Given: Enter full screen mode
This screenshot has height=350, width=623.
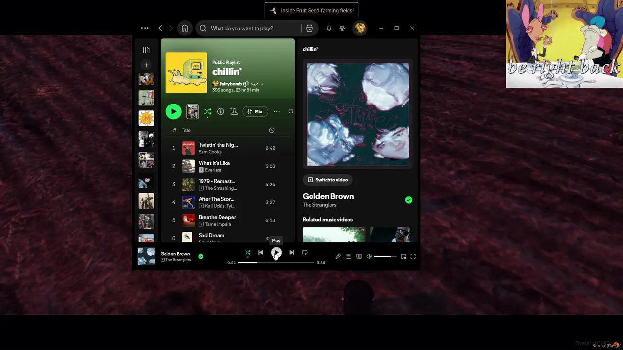Looking at the screenshot, I should click(x=413, y=256).
